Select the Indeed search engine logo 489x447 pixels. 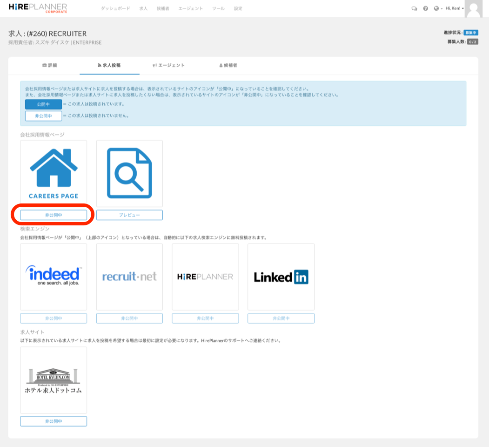tap(53, 277)
